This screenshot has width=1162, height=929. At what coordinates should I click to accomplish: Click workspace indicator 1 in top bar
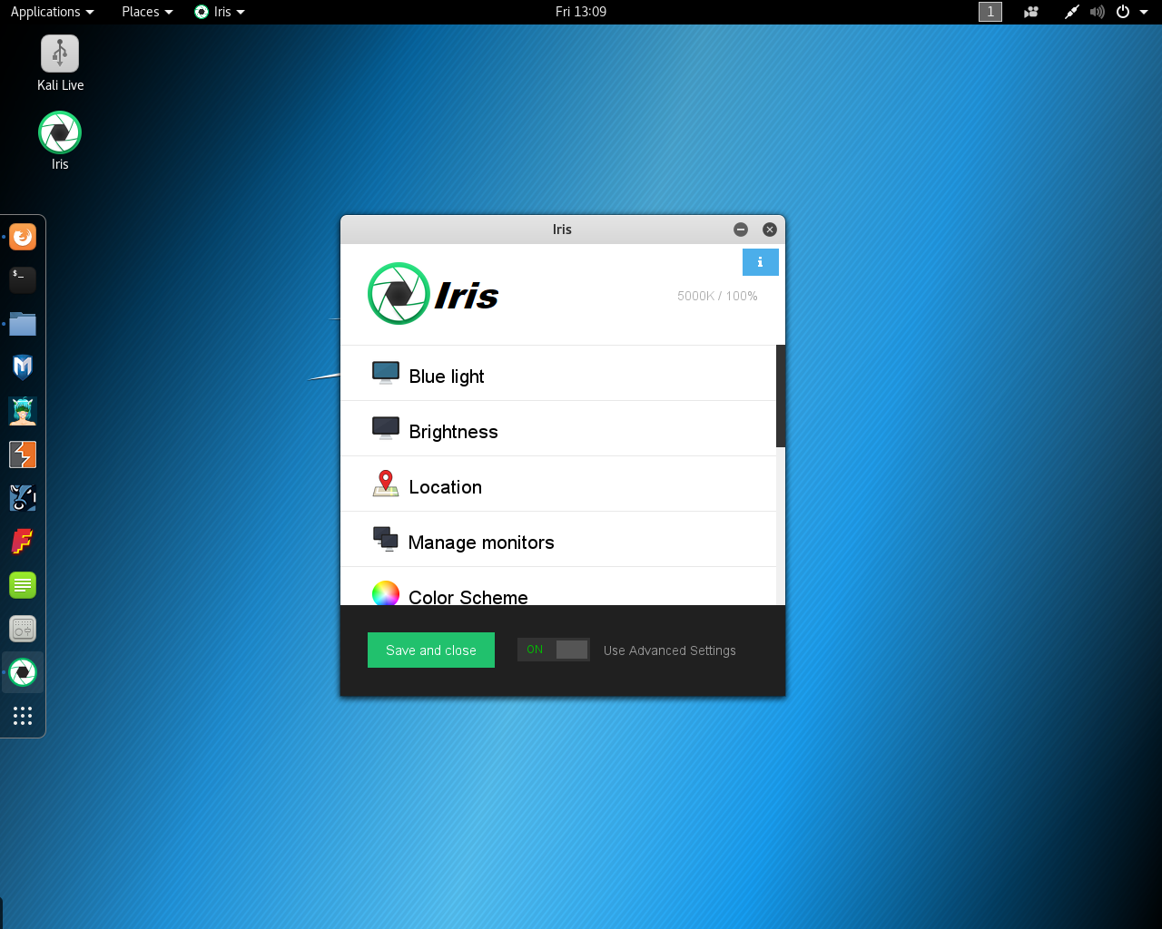point(990,12)
